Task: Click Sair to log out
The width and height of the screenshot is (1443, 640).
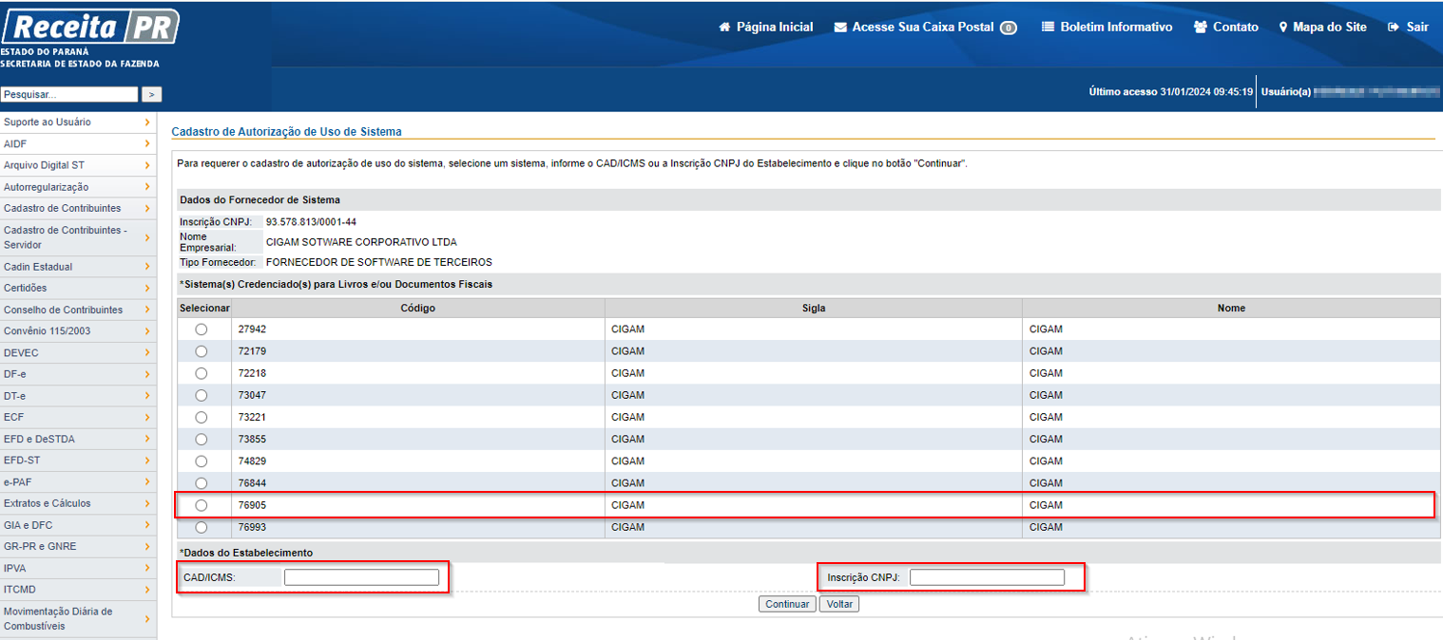Action: coord(1409,28)
